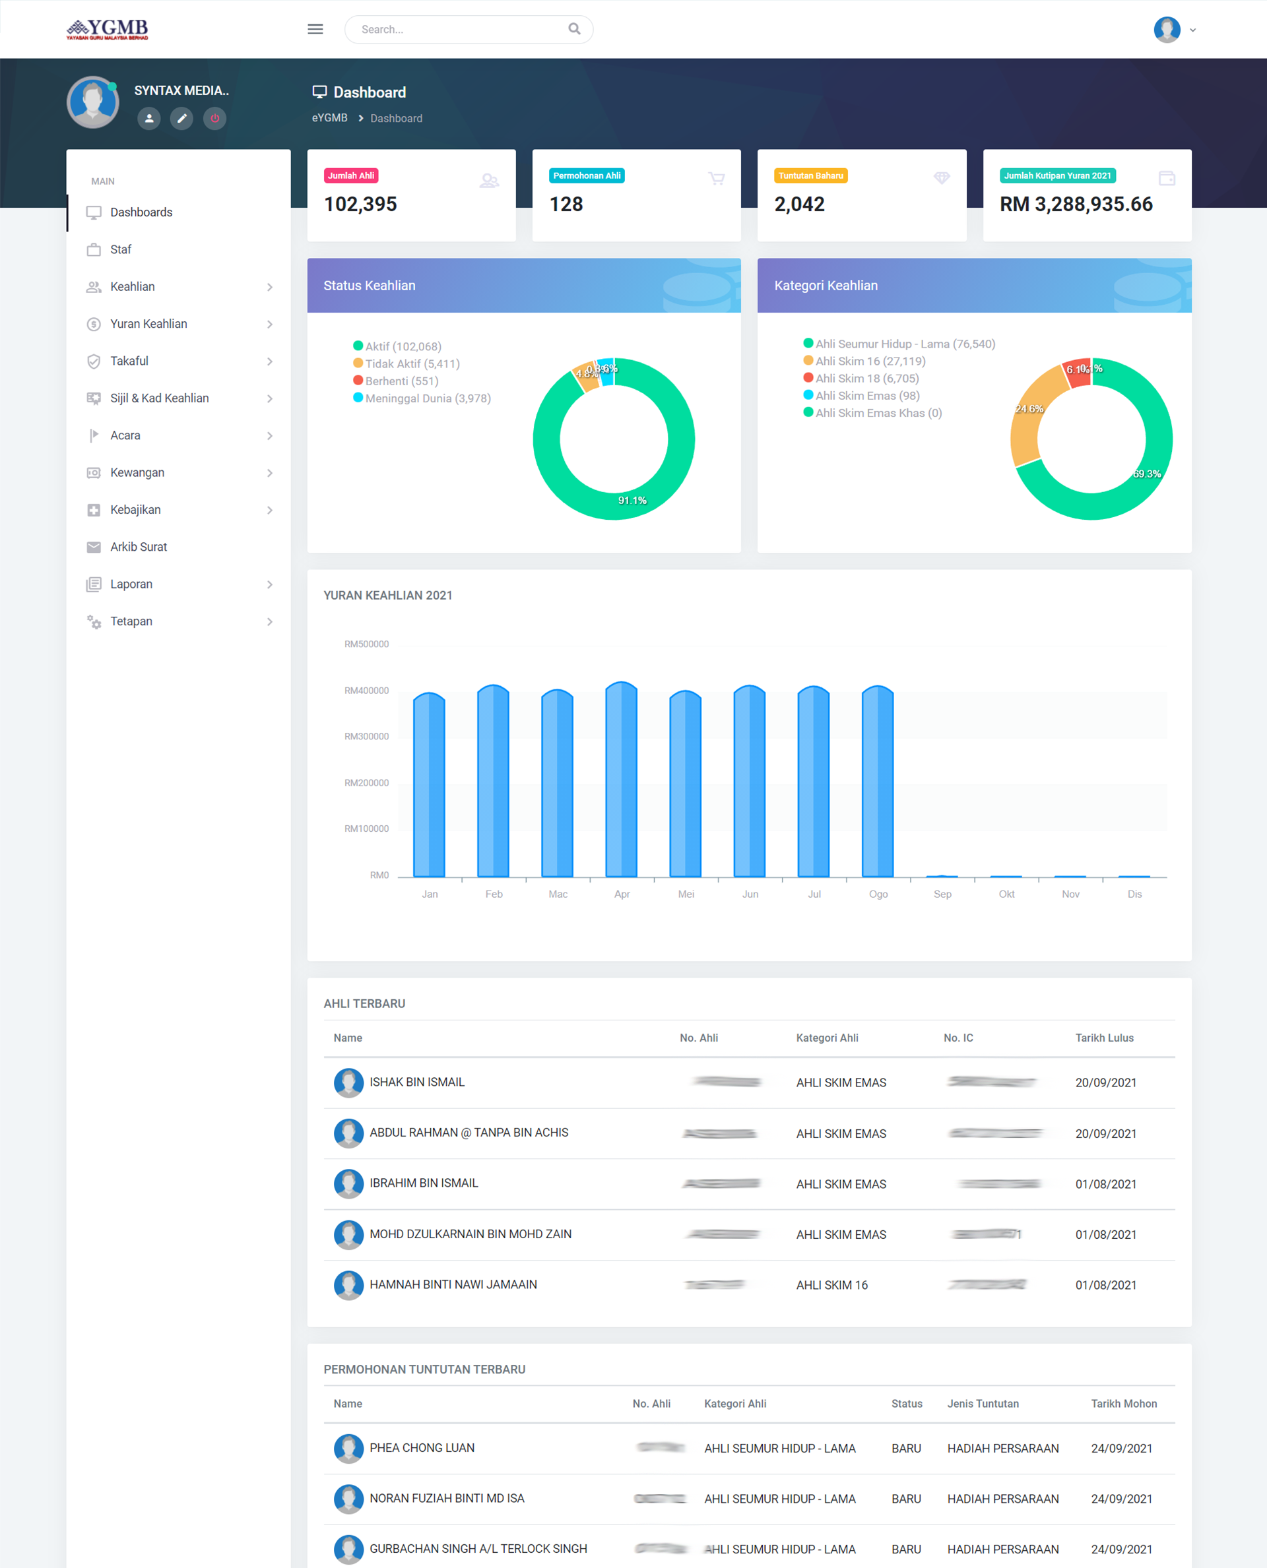The height and width of the screenshot is (1568, 1267).
Task: Click the Arkib Surat envelope icon
Action: (x=94, y=548)
